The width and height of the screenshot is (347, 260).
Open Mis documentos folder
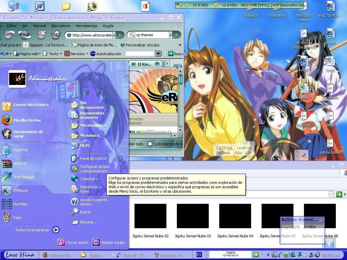point(88,105)
